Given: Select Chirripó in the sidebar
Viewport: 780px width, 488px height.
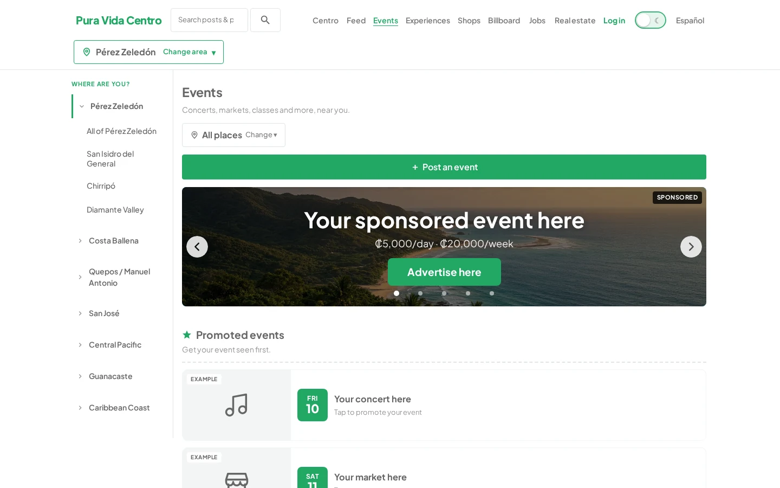Looking at the screenshot, I should [x=101, y=186].
